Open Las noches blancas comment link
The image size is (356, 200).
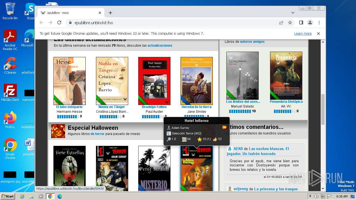pyautogui.click(x=258, y=151)
